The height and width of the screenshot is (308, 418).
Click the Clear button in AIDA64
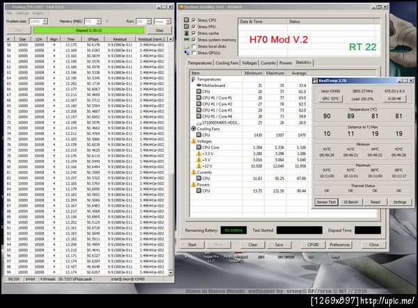[253, 245]
